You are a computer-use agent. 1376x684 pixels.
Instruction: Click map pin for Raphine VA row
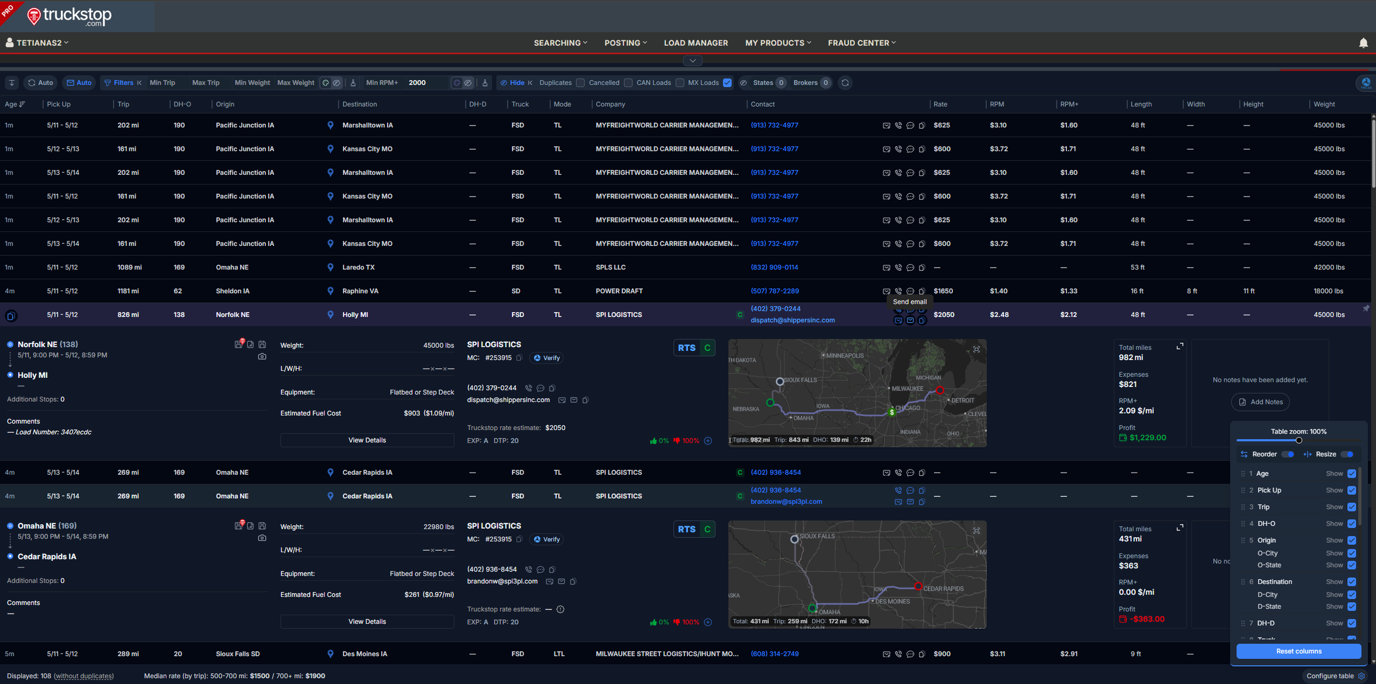pyautogui.click(x=330, y=291)
